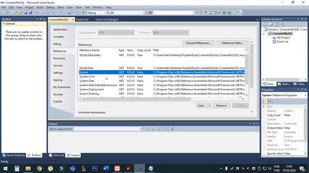
Task: Open Microsoft Teams from the taskbar
Action: 73,169
